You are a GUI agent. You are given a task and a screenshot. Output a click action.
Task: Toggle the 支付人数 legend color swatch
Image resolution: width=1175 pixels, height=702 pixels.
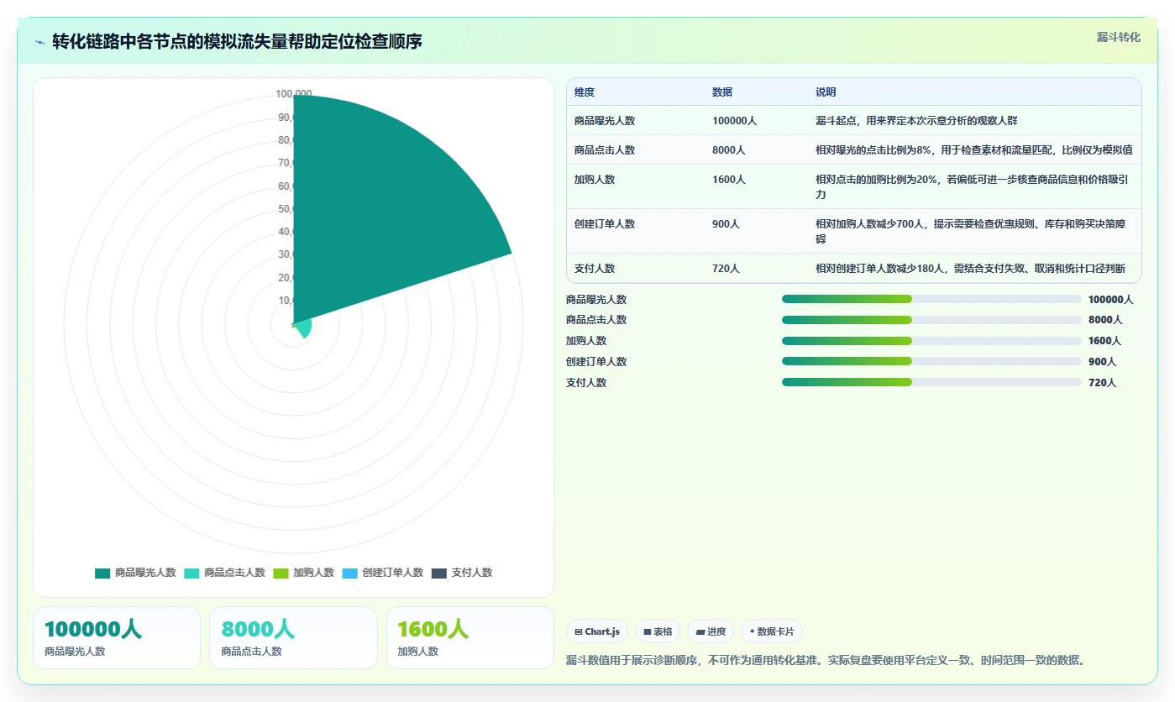(439, 573)
